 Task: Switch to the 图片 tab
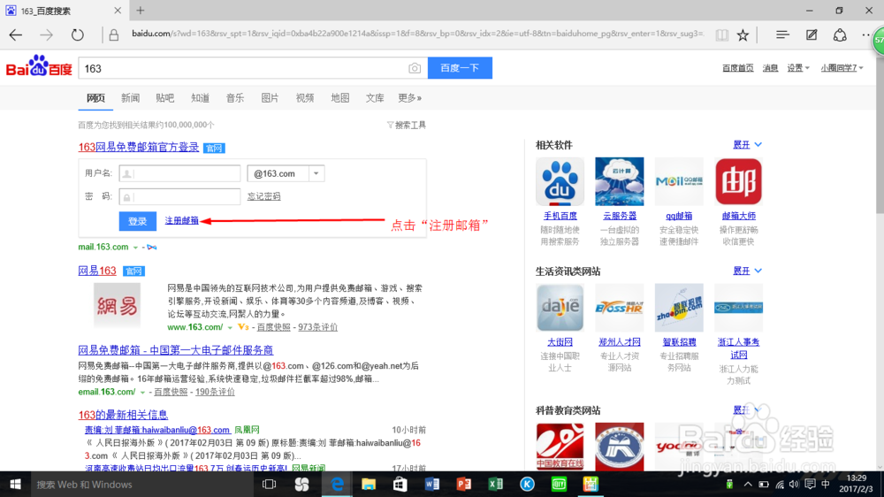(270, 98)
